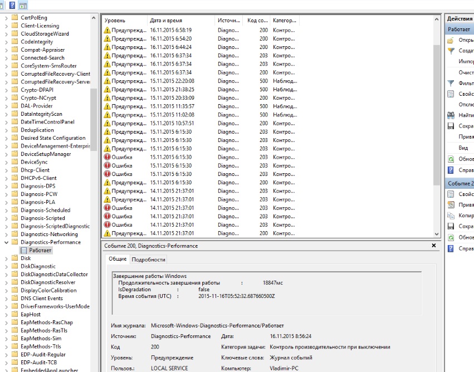Click the event list scroll-up arrow
This screenshot has height=372, width=474.
[x=436, y=19]
